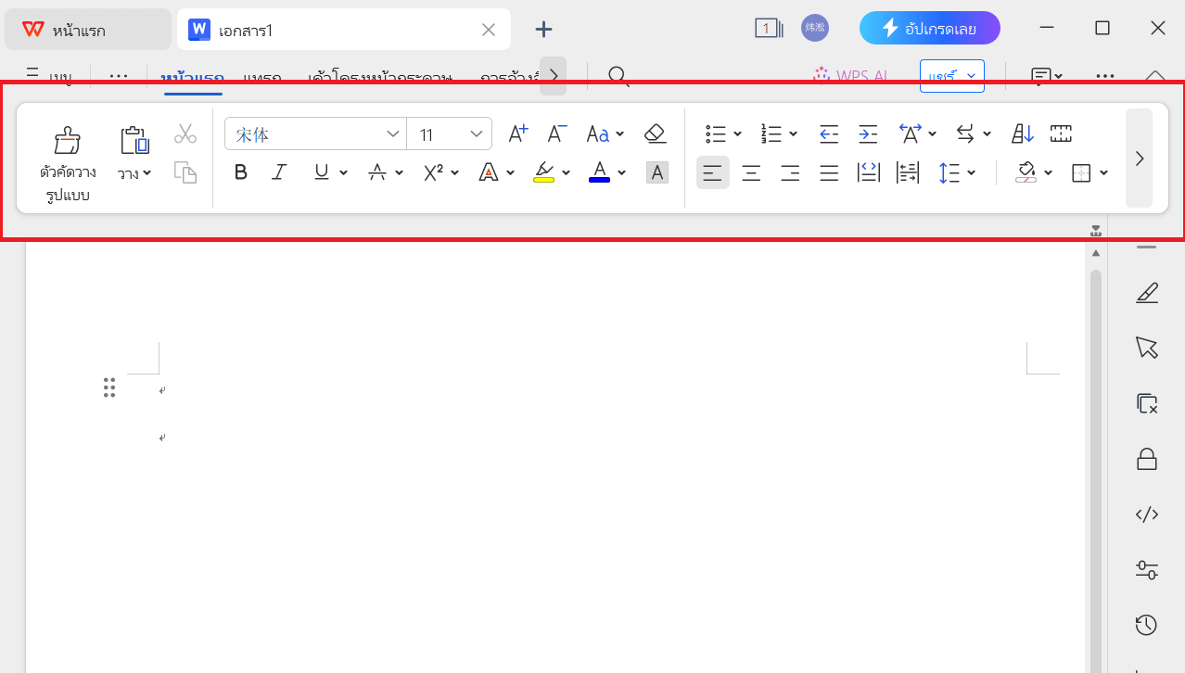Open the font size dropdown
Screen dimensions: 1185x673
(477, 134)
